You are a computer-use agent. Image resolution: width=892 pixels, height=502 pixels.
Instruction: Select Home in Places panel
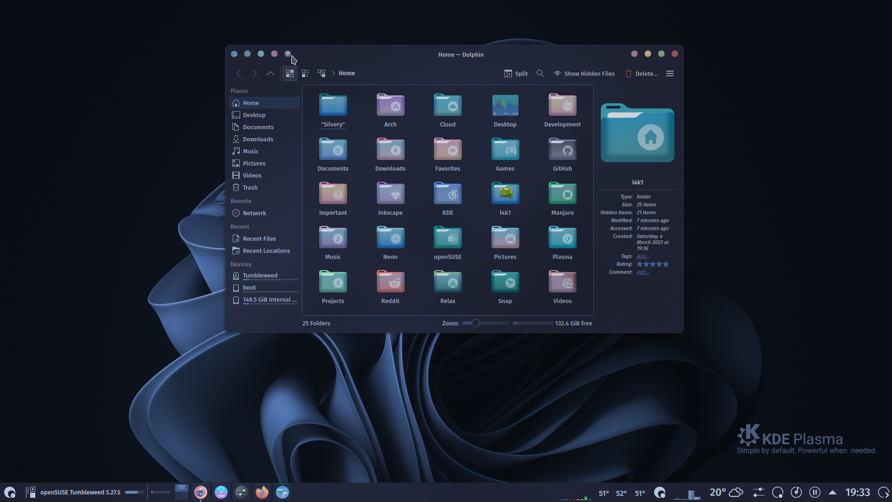[x=264, y=103]
